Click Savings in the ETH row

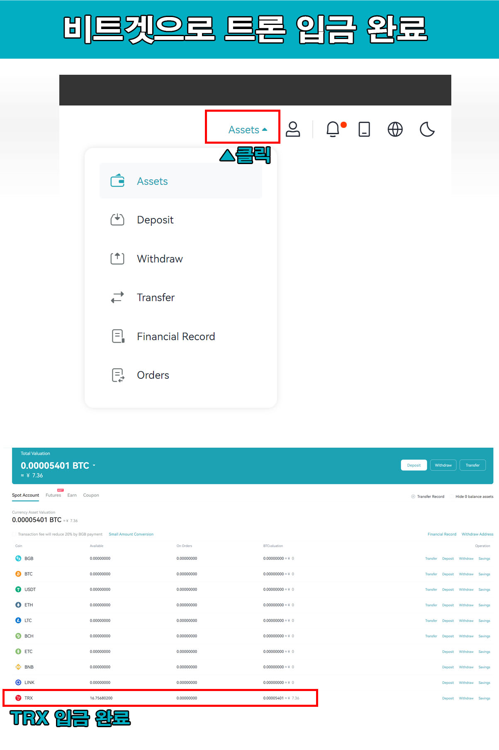(x=484, y=605)
